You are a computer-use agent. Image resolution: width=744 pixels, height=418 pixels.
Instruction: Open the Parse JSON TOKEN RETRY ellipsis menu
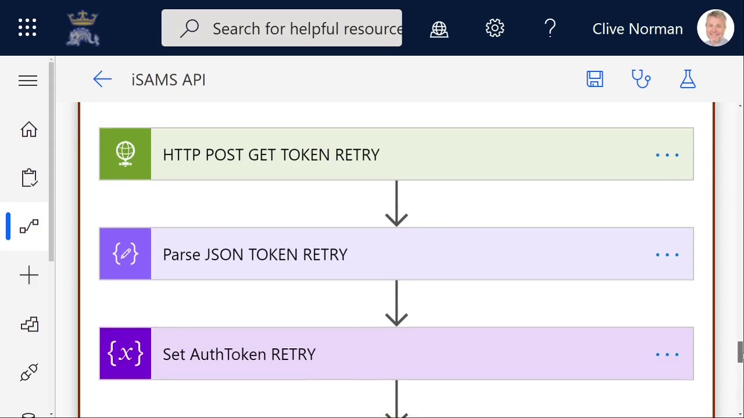pos(667,255)
